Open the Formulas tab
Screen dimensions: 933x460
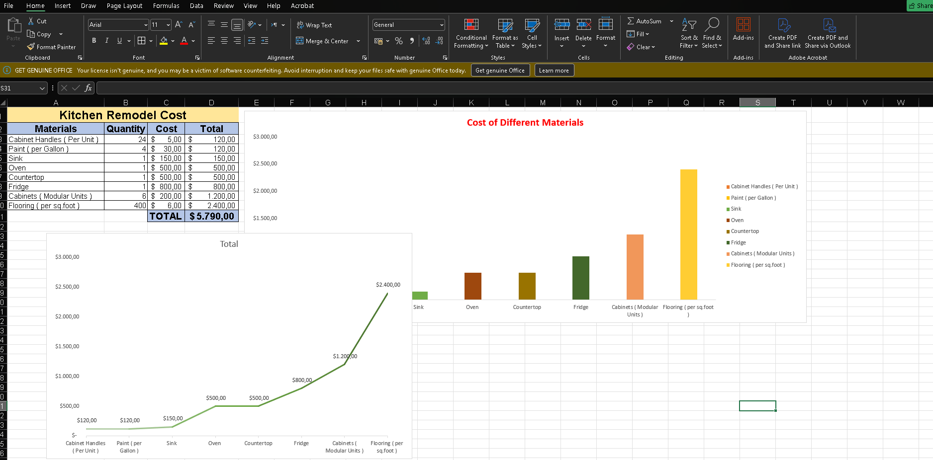166,6
